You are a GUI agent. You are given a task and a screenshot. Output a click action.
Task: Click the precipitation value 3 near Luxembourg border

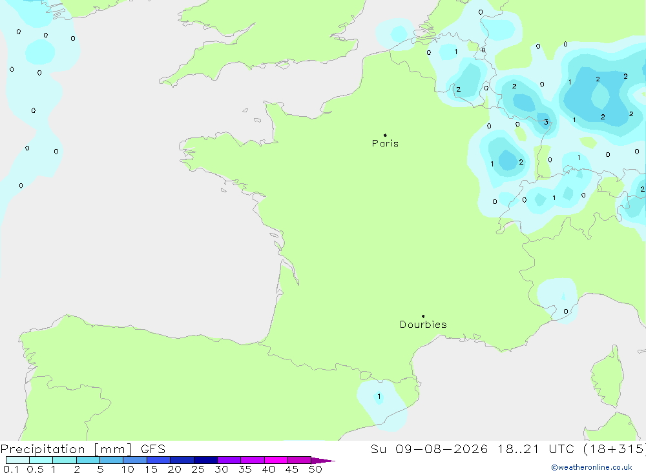[x=547, y=122]
